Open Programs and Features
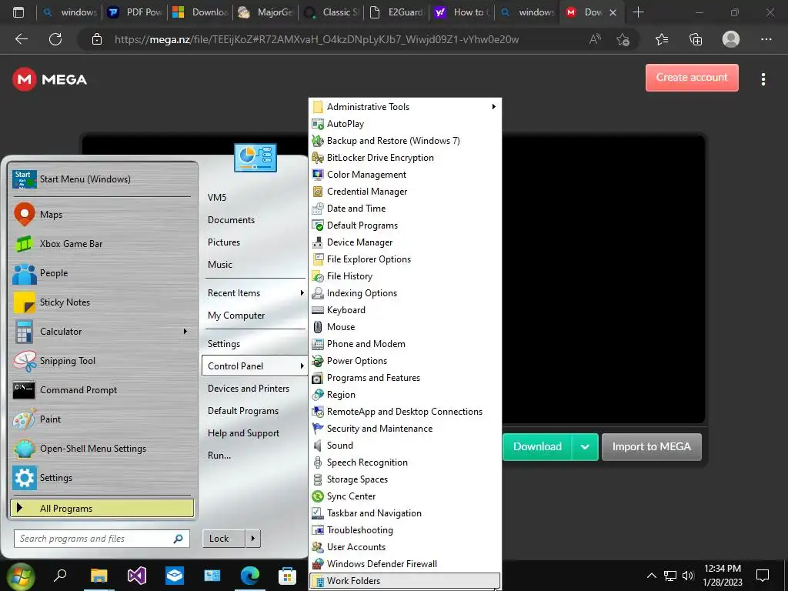This screenshot has height=591, width=788. click(405, 378)
